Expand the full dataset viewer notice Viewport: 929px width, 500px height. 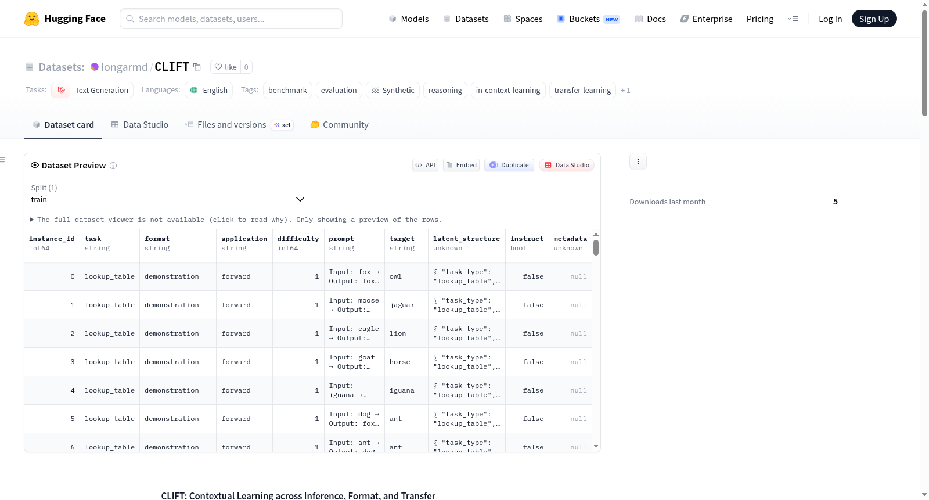click(236, 220)
